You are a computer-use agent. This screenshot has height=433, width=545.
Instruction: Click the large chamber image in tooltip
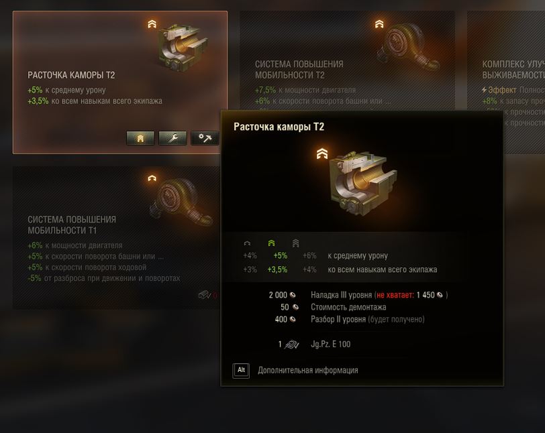pyautogui.click(x=362, y=182)
